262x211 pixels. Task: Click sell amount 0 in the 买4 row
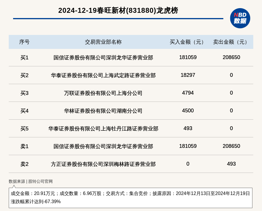231,110
